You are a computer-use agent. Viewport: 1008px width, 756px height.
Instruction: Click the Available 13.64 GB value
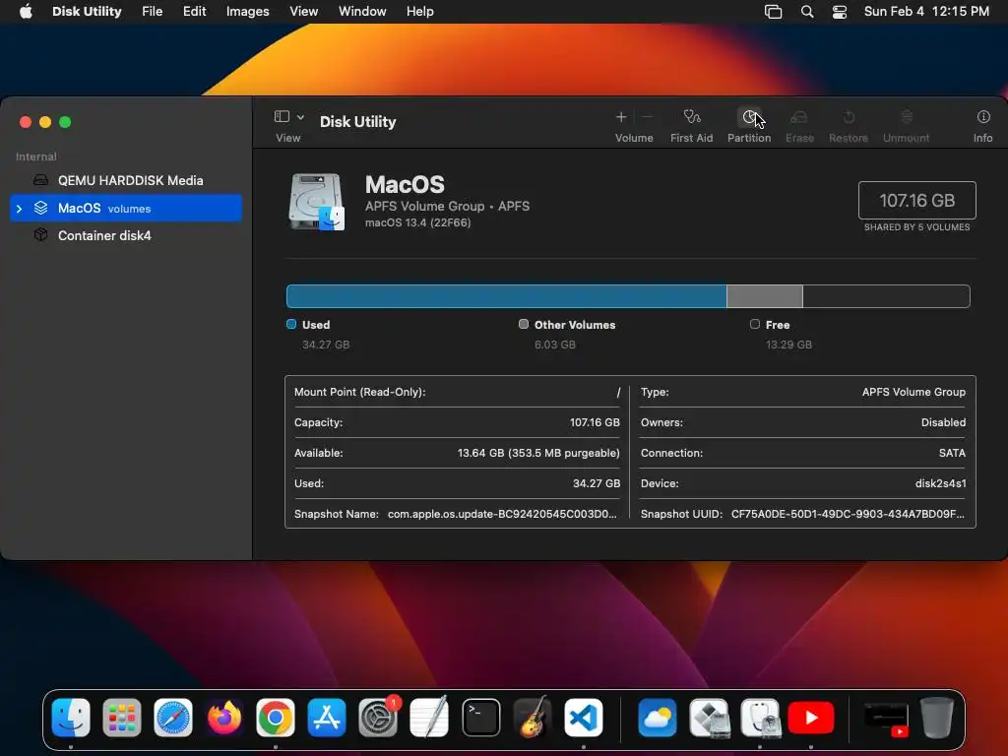(538, 453)
